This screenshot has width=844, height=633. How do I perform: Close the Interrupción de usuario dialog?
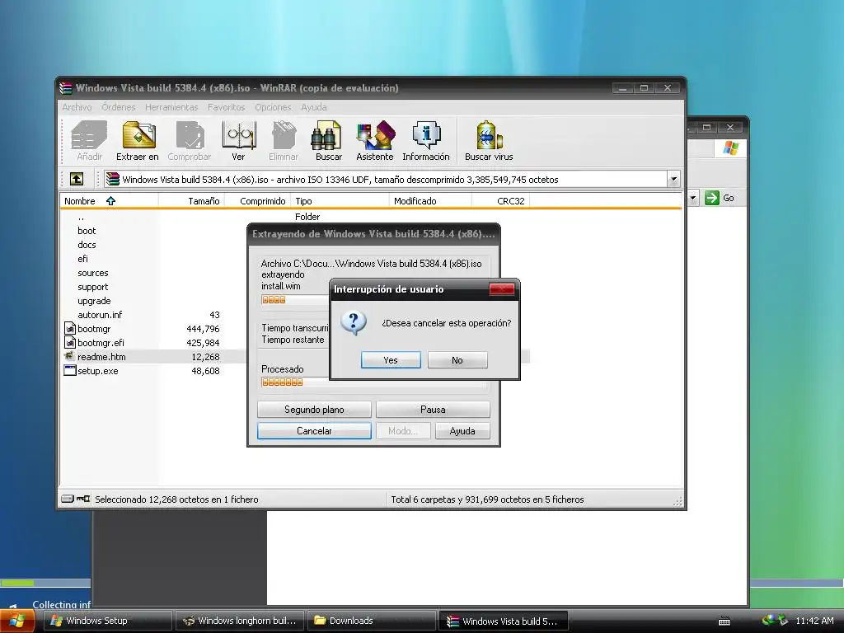point(501,289)
